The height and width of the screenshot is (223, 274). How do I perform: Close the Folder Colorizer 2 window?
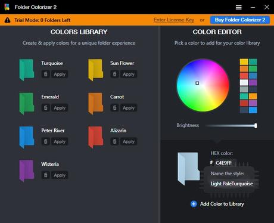267,7
